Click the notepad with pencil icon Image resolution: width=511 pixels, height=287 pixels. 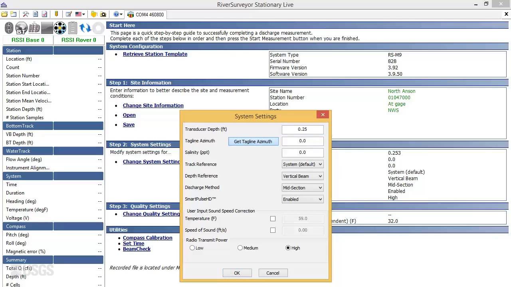point(69,14)
